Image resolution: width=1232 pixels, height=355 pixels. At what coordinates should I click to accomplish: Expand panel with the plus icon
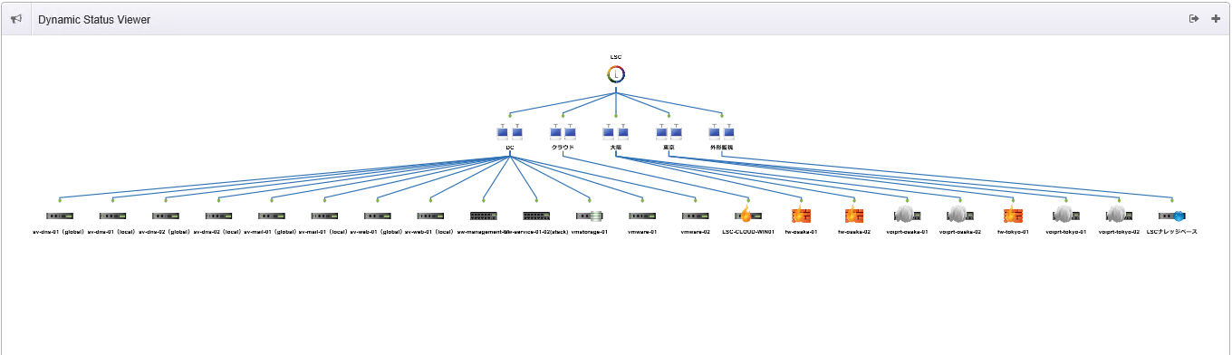[1216, 19]
